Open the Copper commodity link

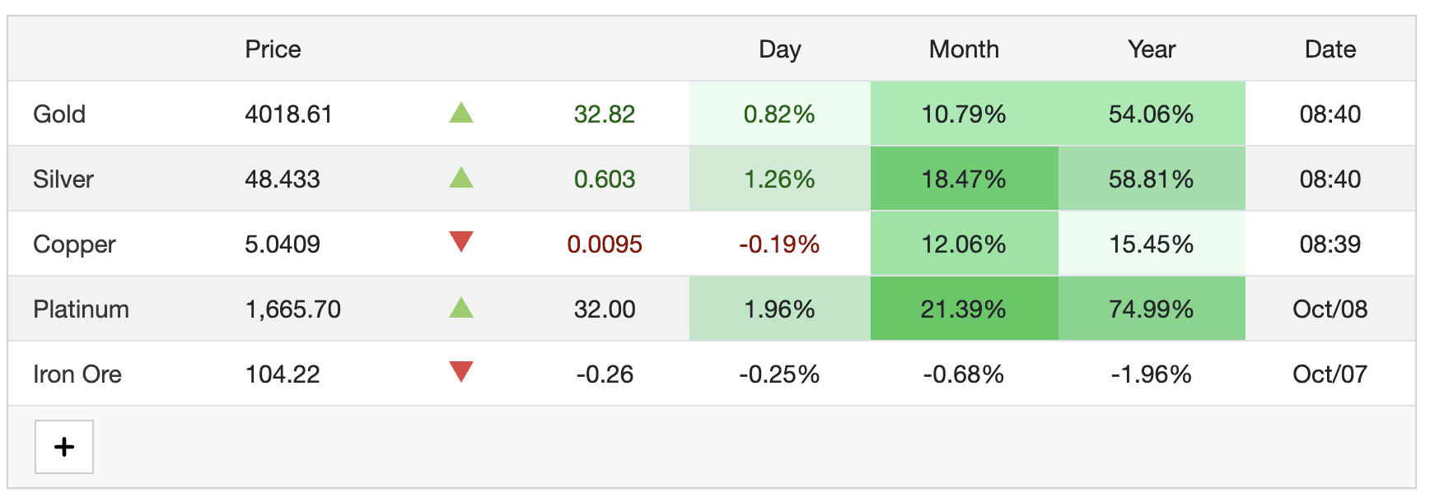[74, 244]
